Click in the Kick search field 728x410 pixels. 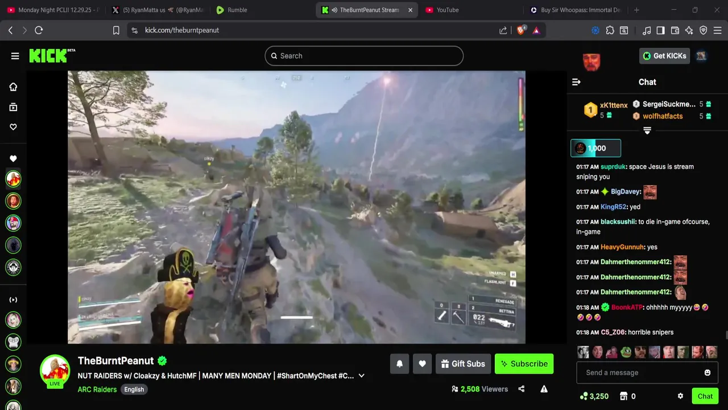[x=364, y=56]
